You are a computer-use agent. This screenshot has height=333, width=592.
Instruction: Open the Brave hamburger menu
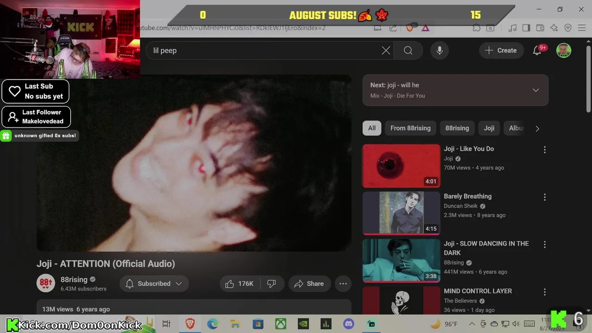coord(582,28)
